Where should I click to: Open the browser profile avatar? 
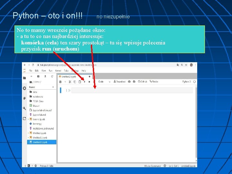[x=191, y=65]
